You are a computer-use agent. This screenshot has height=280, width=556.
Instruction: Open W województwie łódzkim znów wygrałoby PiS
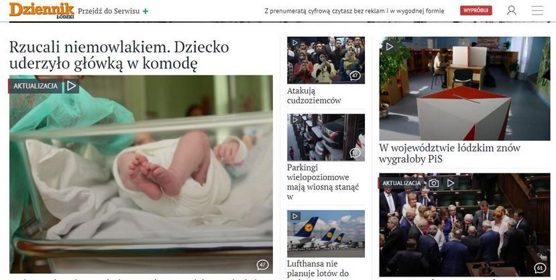pyautogui.click(x=449, y=153)
